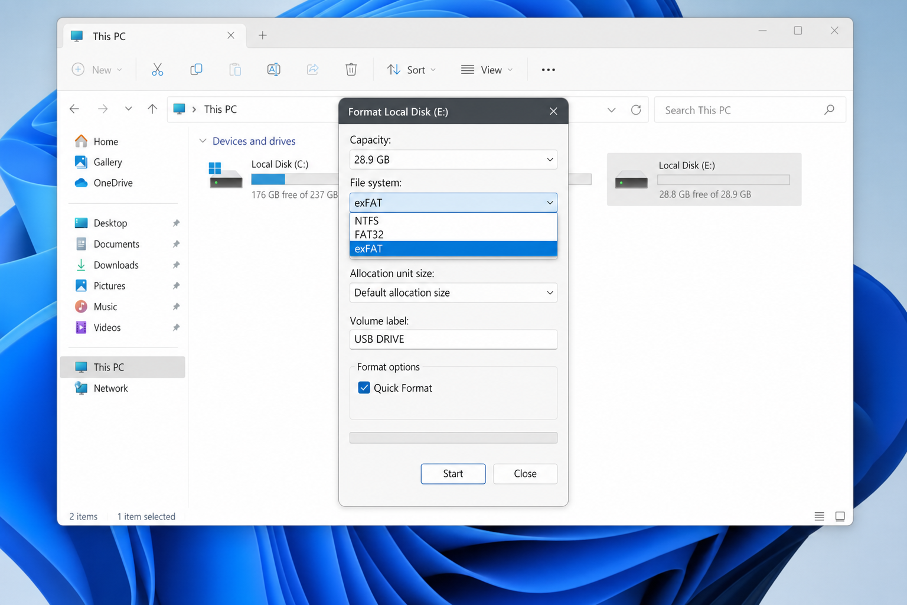This screenshot has height=605, width=907.
Task: Open Gallery in navigation pane
Action: click(107, 162)
